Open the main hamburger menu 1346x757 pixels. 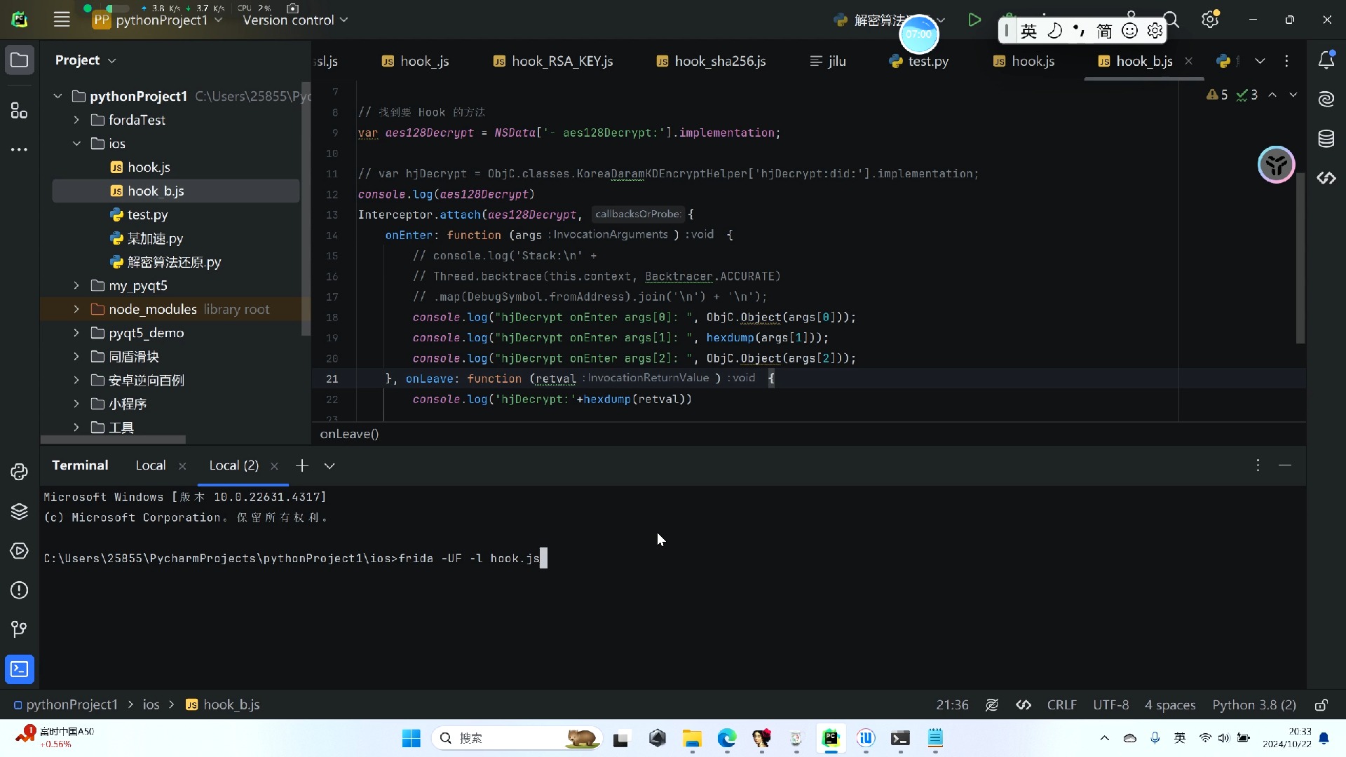tap(62, 20)
